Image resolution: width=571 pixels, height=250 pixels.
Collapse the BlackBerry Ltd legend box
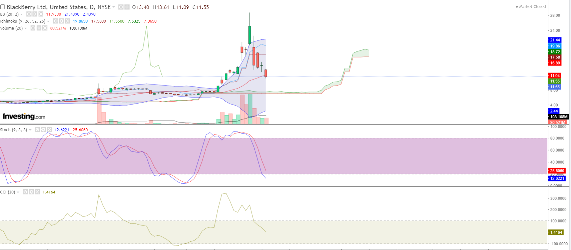pos(3,7)
